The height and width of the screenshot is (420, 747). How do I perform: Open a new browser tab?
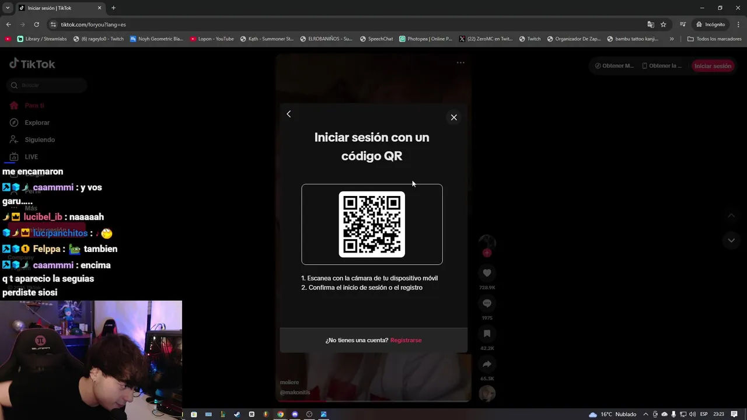click(x=113, y=8)
